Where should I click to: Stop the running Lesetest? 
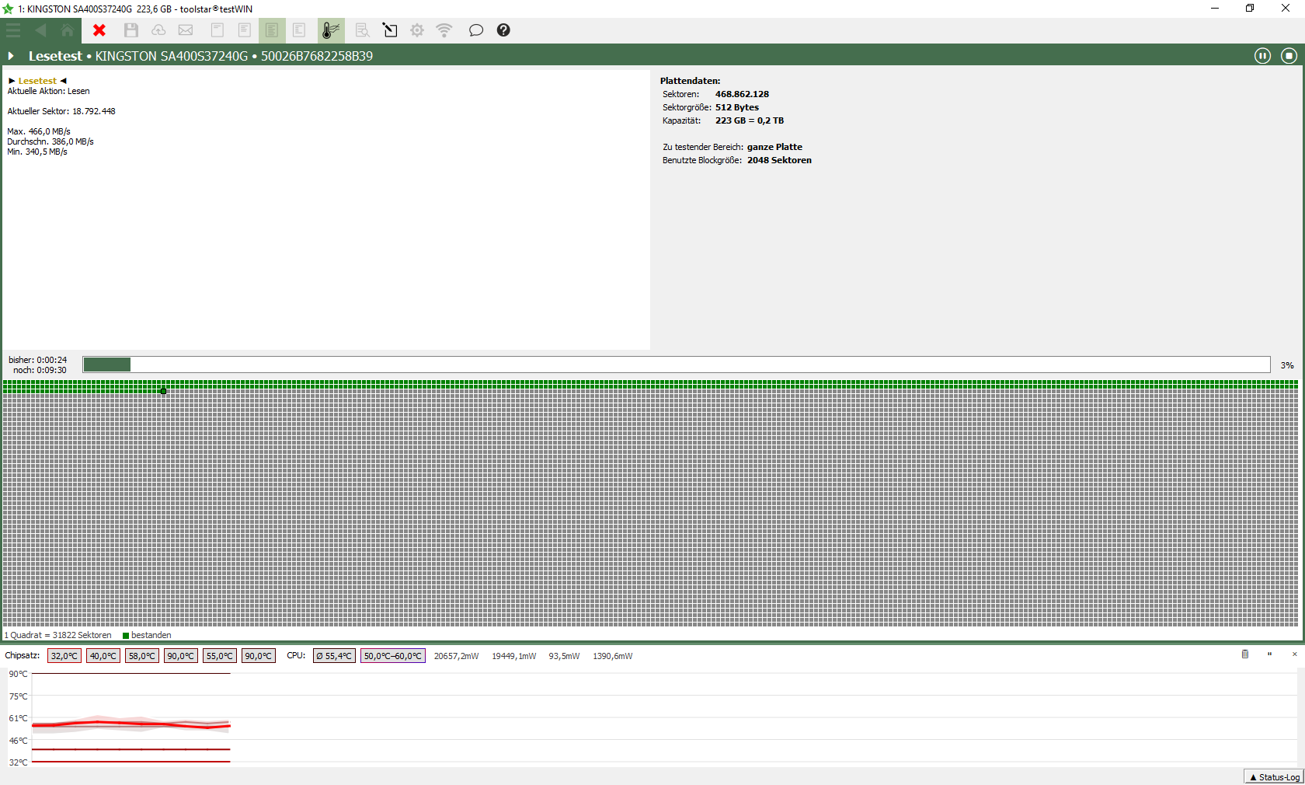coord(1289,56)
